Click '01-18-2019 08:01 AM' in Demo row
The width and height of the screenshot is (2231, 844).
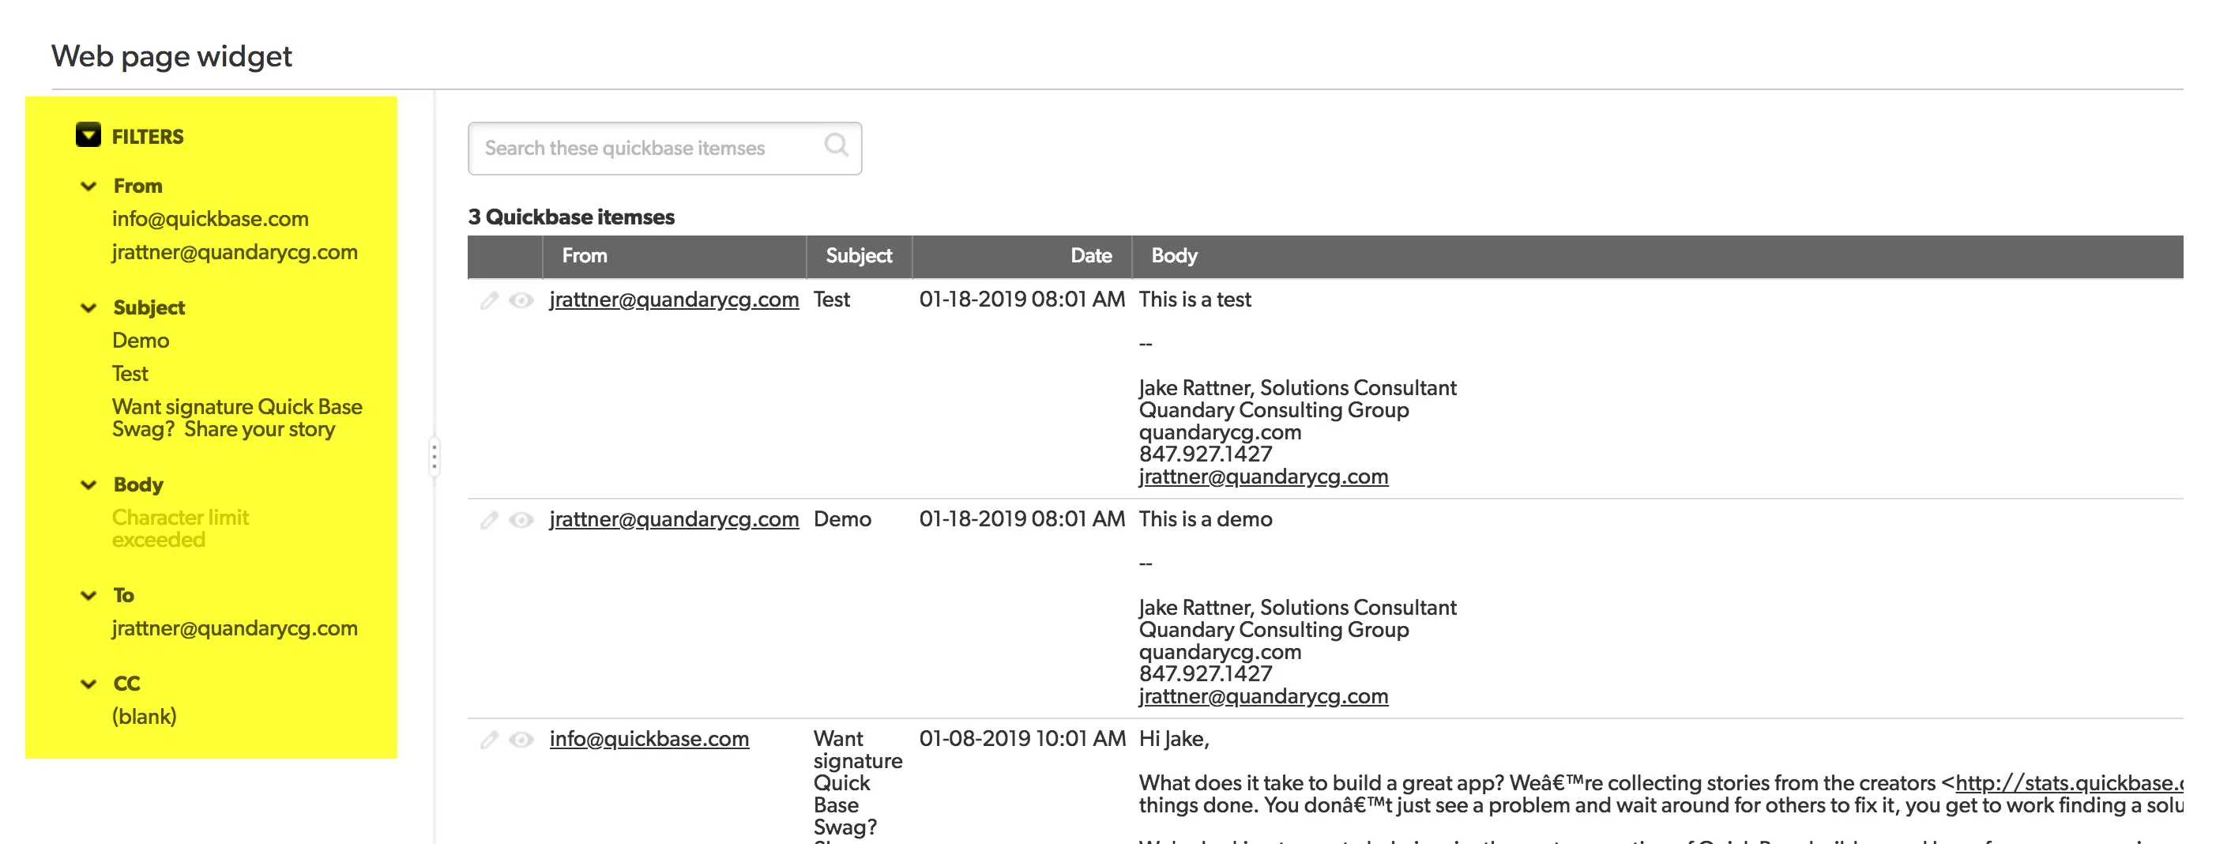tap(1022, 520)
